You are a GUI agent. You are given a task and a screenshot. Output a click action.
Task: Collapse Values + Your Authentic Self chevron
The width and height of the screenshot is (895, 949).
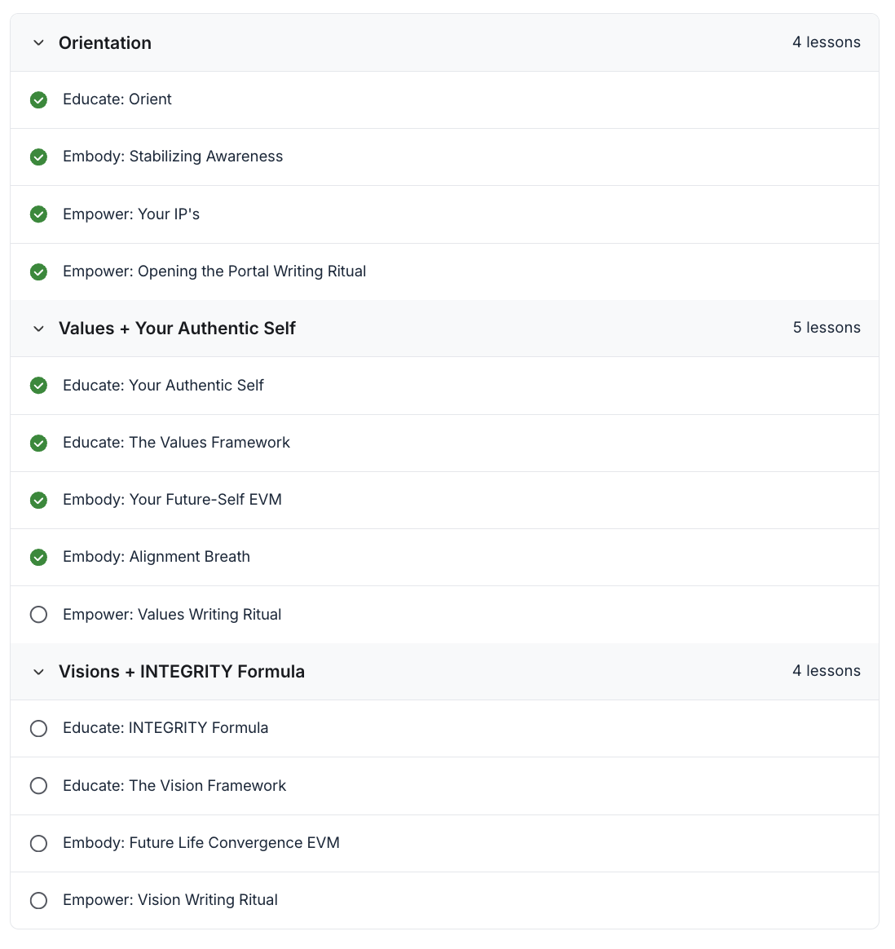[39, 329]
